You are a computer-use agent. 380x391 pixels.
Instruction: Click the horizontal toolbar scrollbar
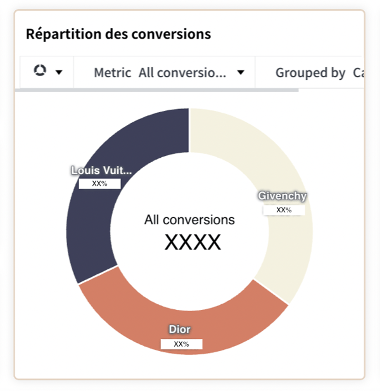(156, 90)
